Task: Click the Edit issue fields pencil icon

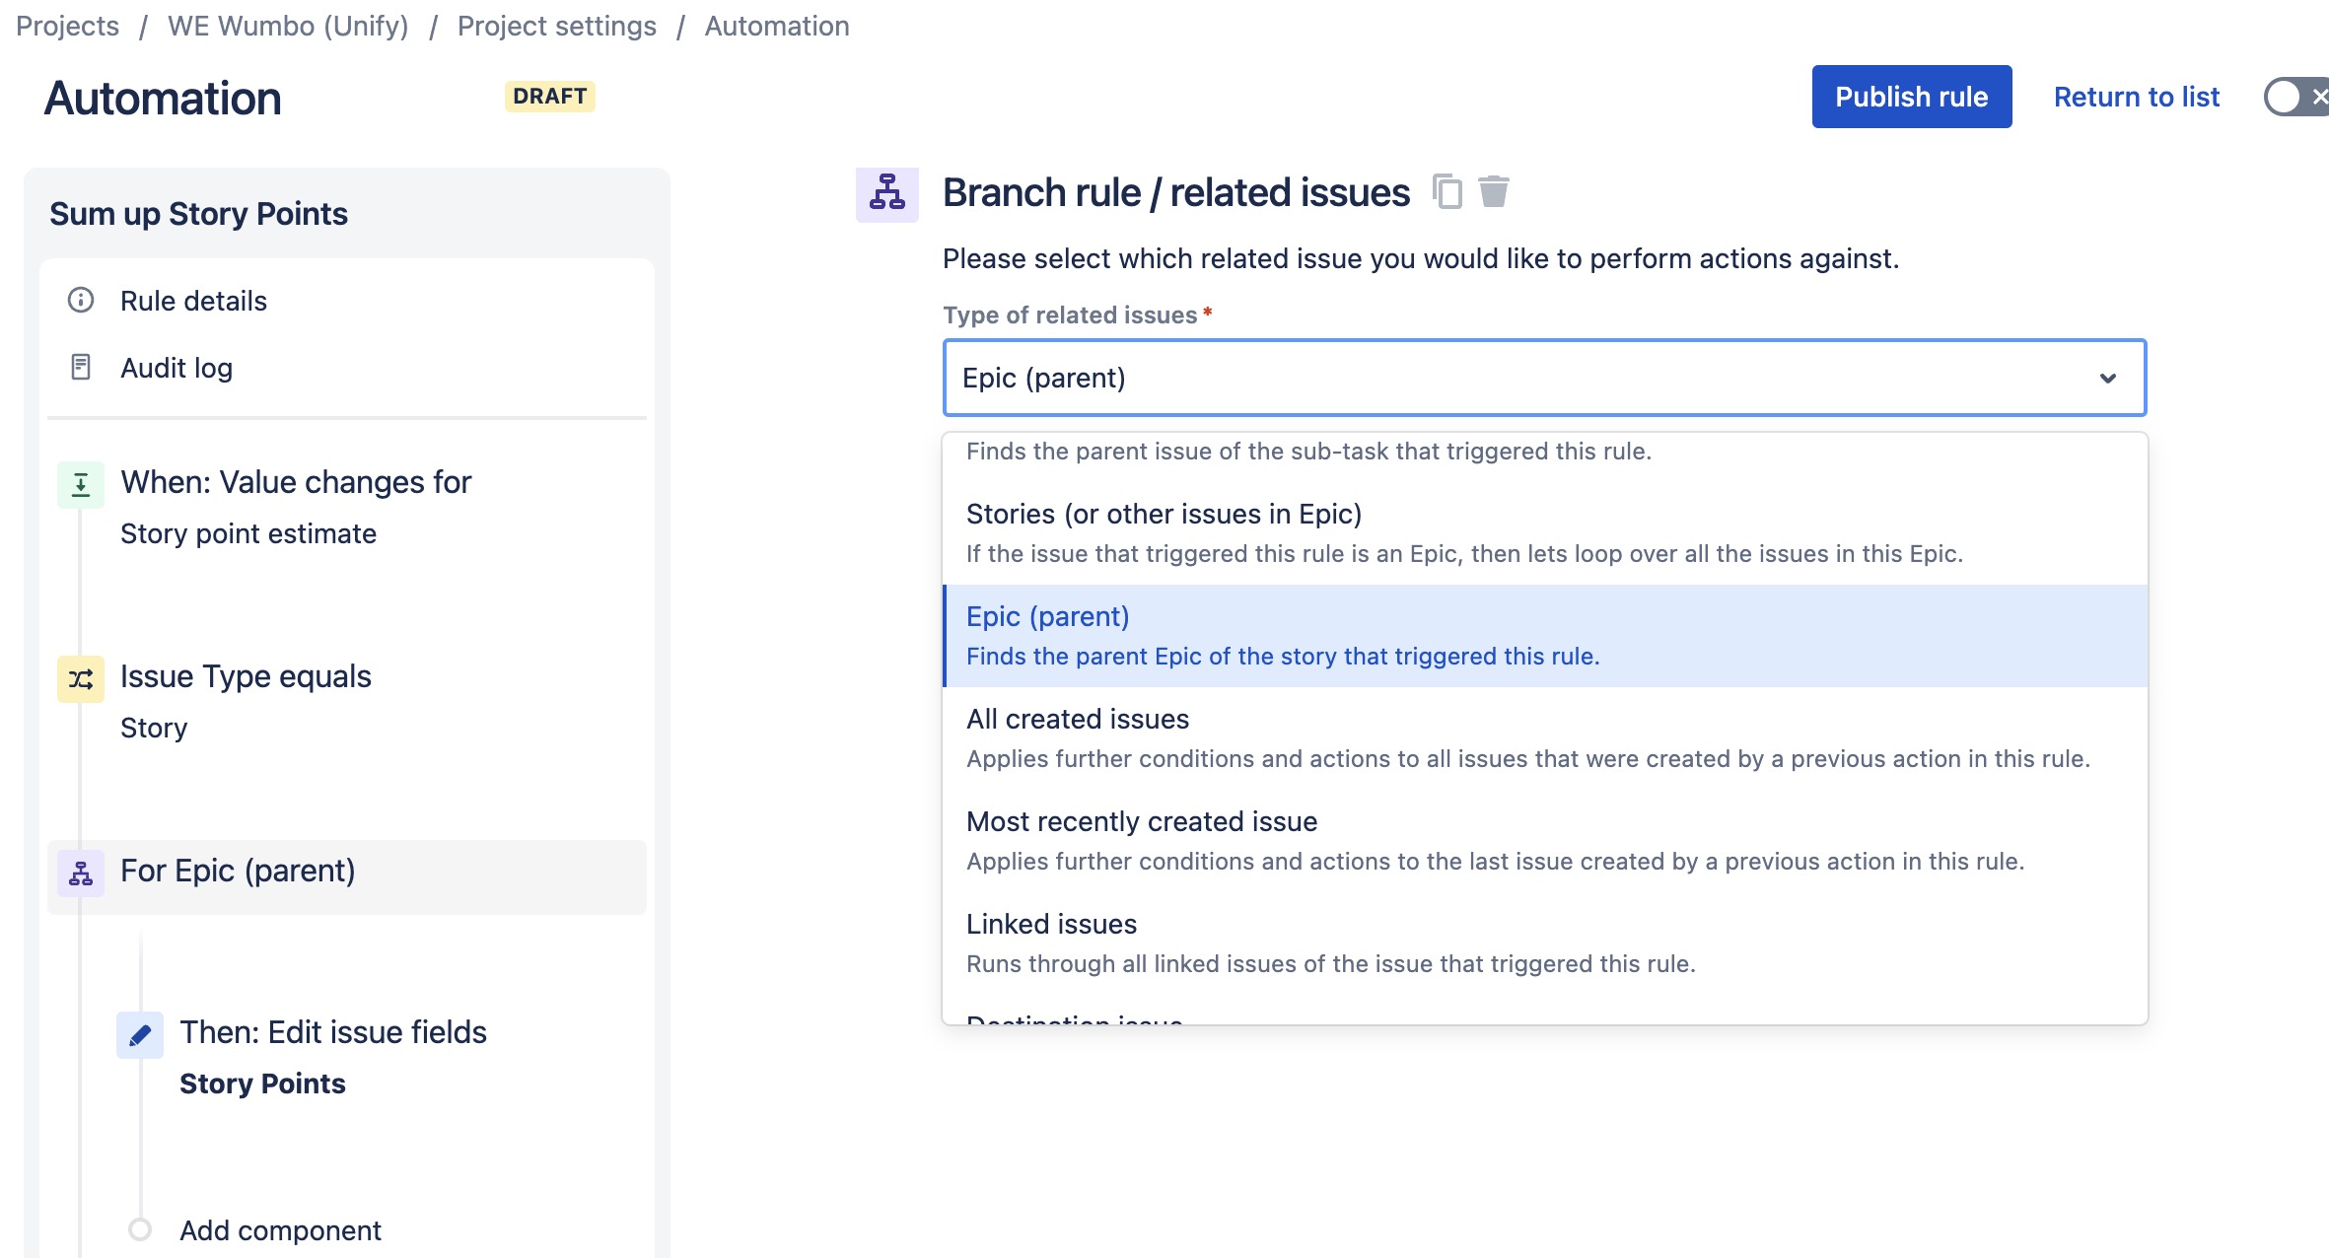Action: [140, 1034]
